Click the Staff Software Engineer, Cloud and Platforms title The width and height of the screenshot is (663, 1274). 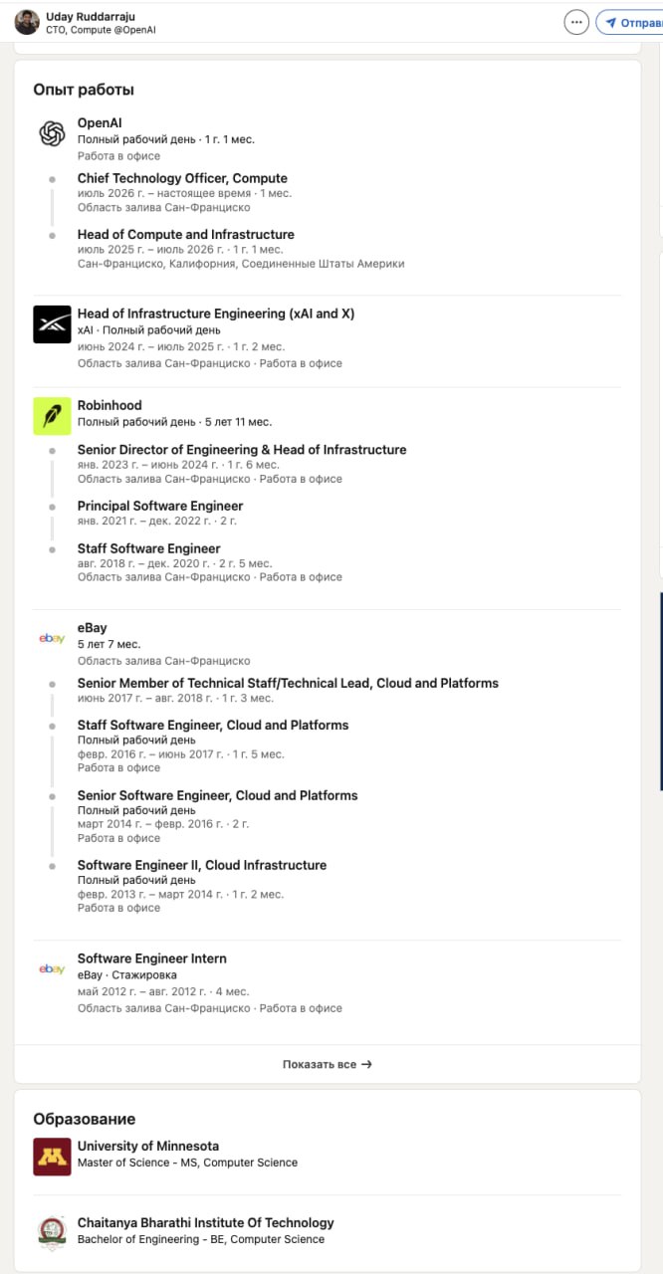pyautogui.click(x=213, y=725)
